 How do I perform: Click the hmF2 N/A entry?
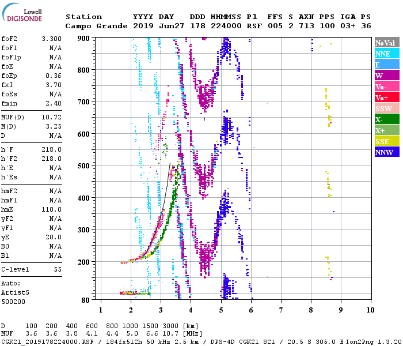click(31, 191)
